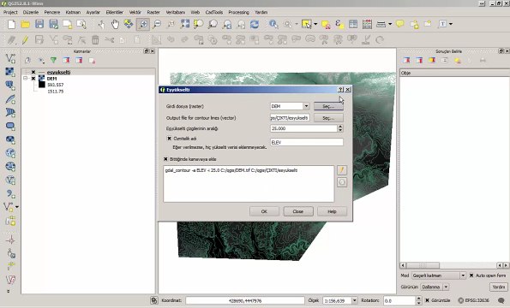Create a new project with the blank page icon
The height and width of the screenshot is (308, 510).
12,24
